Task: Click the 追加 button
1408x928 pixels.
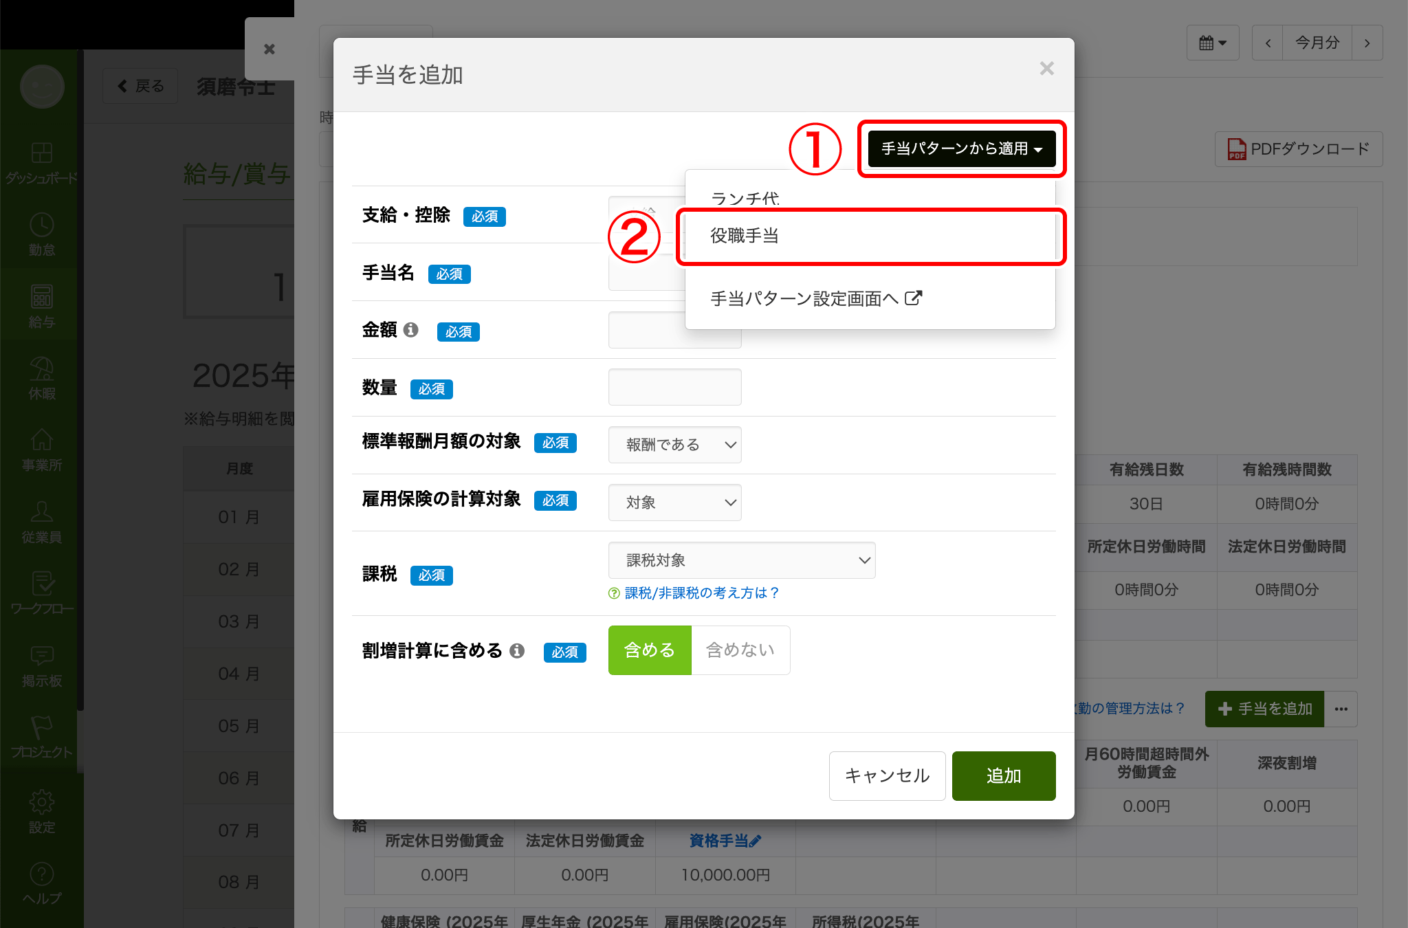Action: tap(1004, 776)
